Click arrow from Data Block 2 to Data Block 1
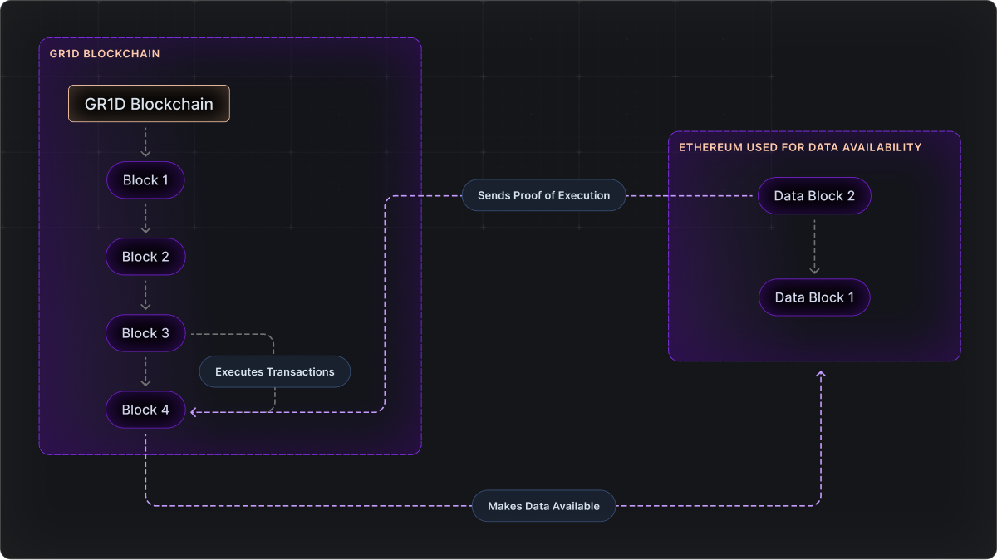The height and width of the screenshot is (560, 997). click(814, 247)
